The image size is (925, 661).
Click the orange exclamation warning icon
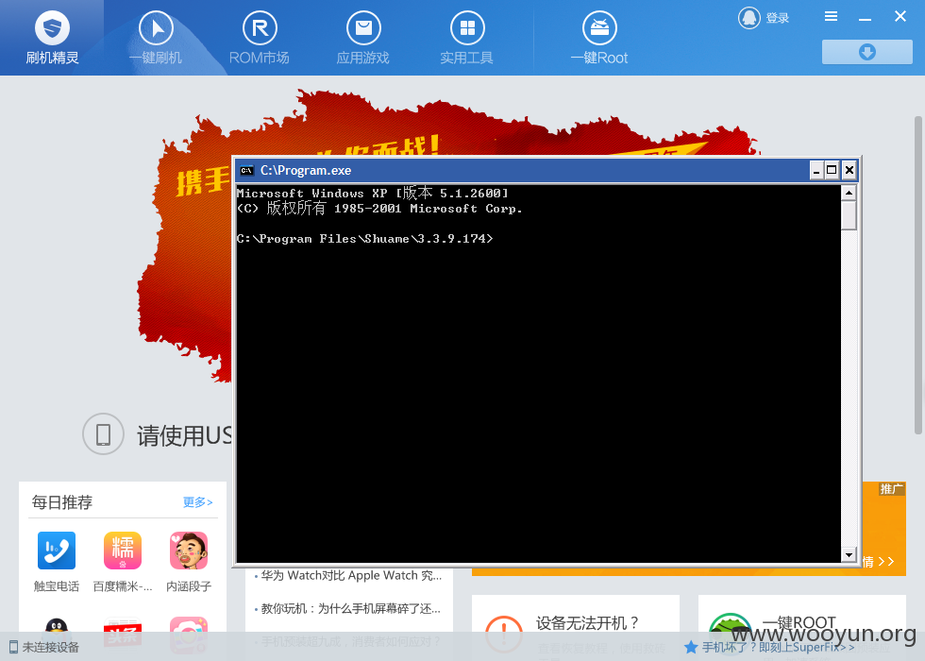[504, 634]
